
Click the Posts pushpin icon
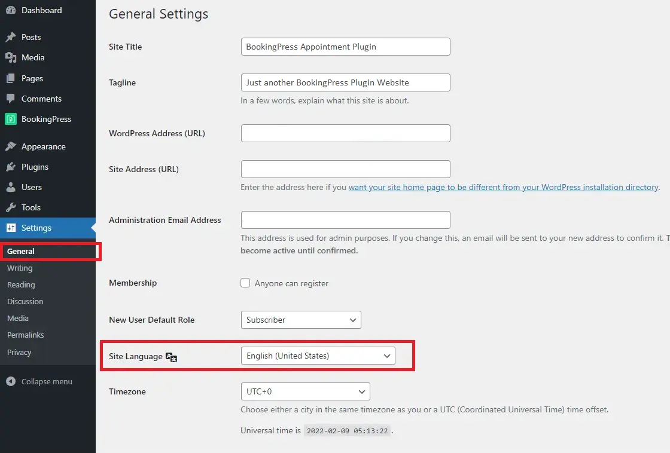[x=11, y=37]
